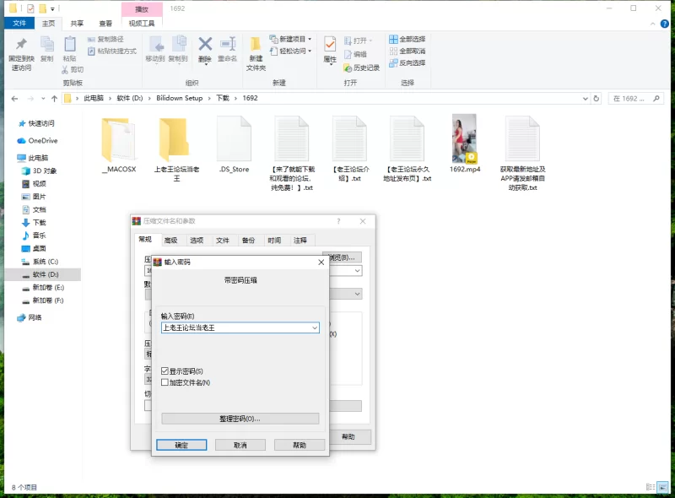Open the password field dropdown list
This screenshot has width=675, height=498.
[314, 327]
